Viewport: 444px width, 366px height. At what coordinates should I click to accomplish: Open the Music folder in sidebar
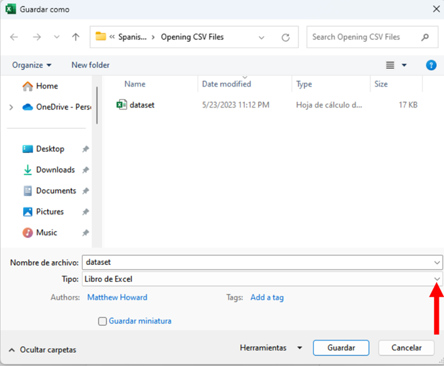(x=46, y=233)
